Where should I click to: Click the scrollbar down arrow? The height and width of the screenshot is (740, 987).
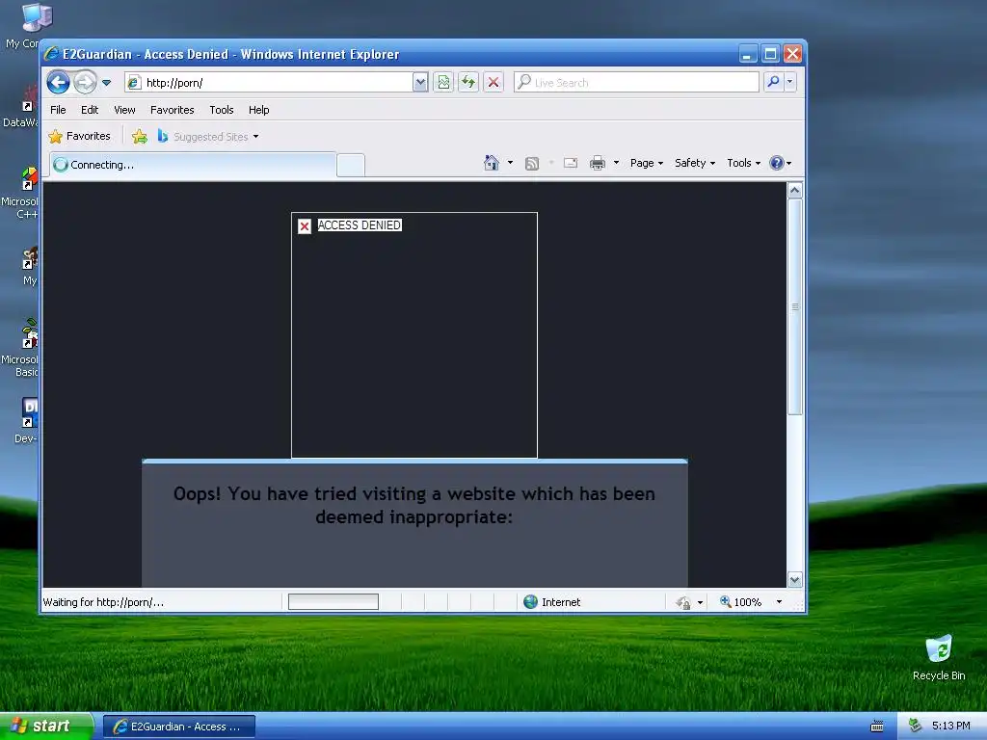click(795, 579)
